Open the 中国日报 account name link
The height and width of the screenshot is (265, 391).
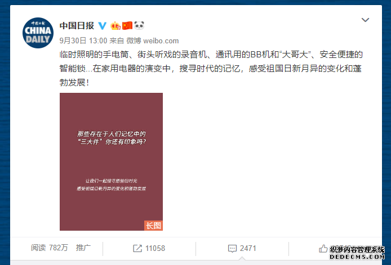click(x=77, y=26)
